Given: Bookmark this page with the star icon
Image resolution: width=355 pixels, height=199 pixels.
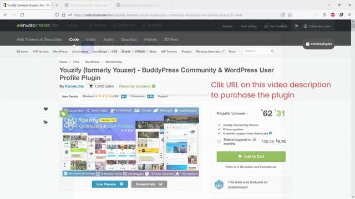Looking at the screenshot, I should [x=290, y=15].
